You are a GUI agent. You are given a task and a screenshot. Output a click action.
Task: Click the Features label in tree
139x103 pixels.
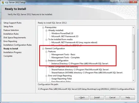point(52,52)
